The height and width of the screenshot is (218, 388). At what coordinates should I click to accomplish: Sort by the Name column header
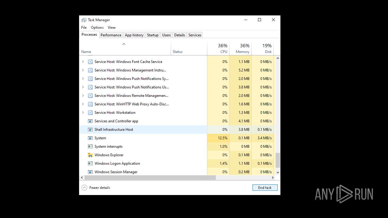coord(125,48)
